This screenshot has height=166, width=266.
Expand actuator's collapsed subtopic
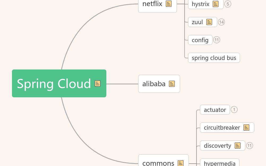pyautogui.click(x=234, y=110)
